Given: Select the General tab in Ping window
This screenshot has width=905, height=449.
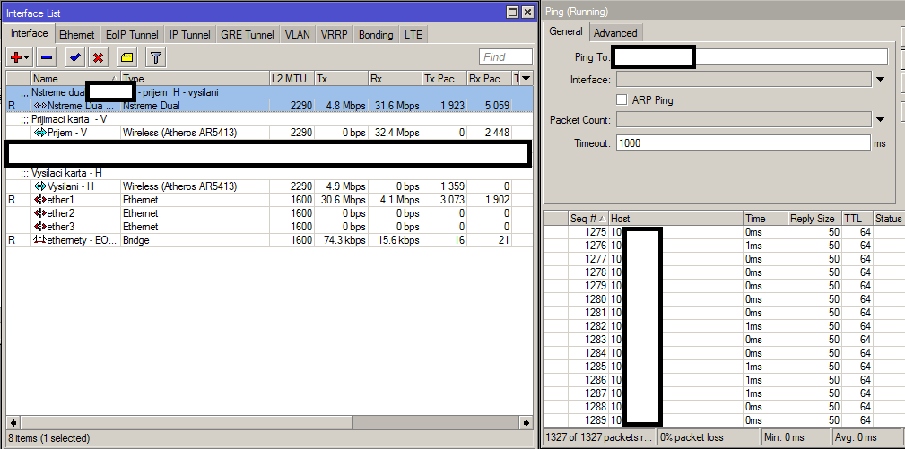Looking at the screenshot, I should coord(566,31).
